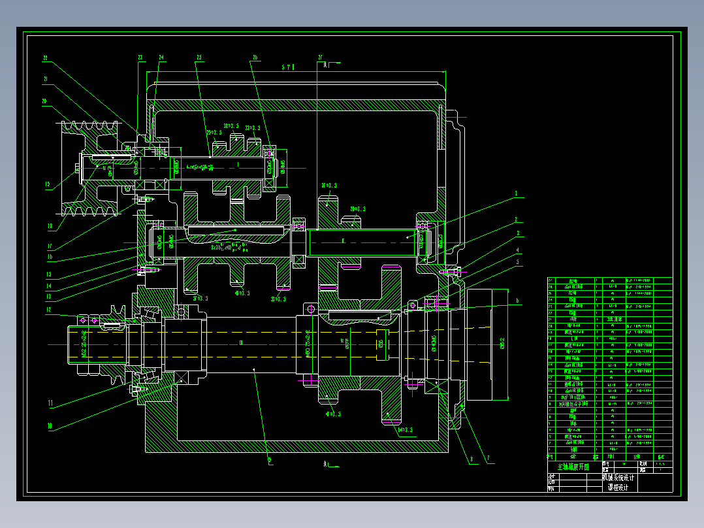The height and width of the screenshot is (528, 704).
Task: Select part callout number 7
Action: coord(488,458)
